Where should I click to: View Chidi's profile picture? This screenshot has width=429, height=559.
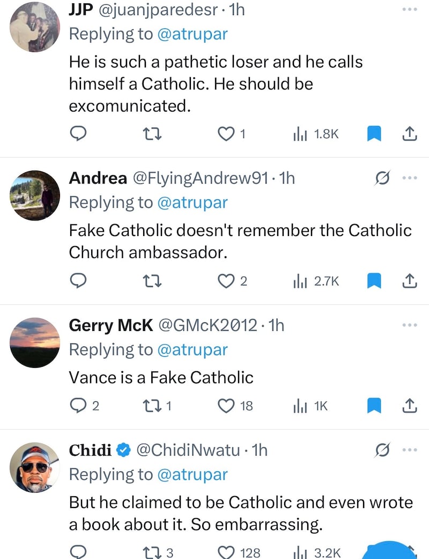[35, 467]
